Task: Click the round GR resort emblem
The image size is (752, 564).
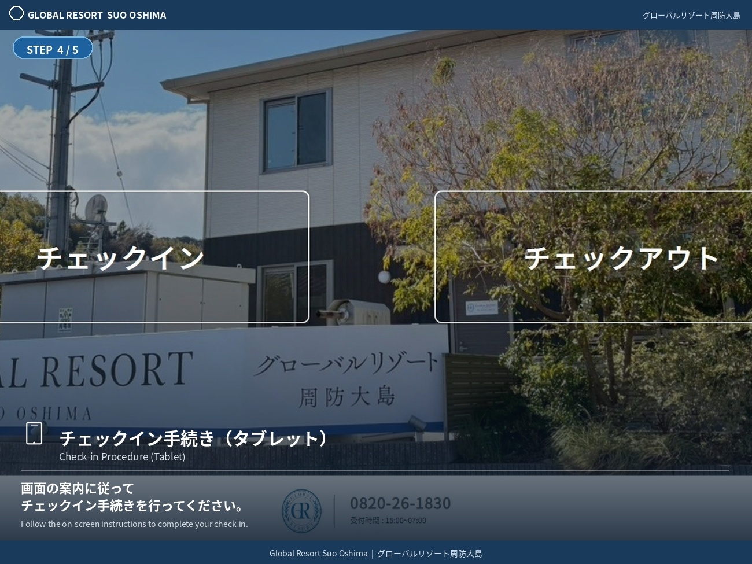Action: [x=301, y=511]
